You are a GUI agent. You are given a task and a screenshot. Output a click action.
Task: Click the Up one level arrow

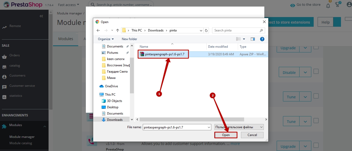pyautogui.click(x=118, y=30)
